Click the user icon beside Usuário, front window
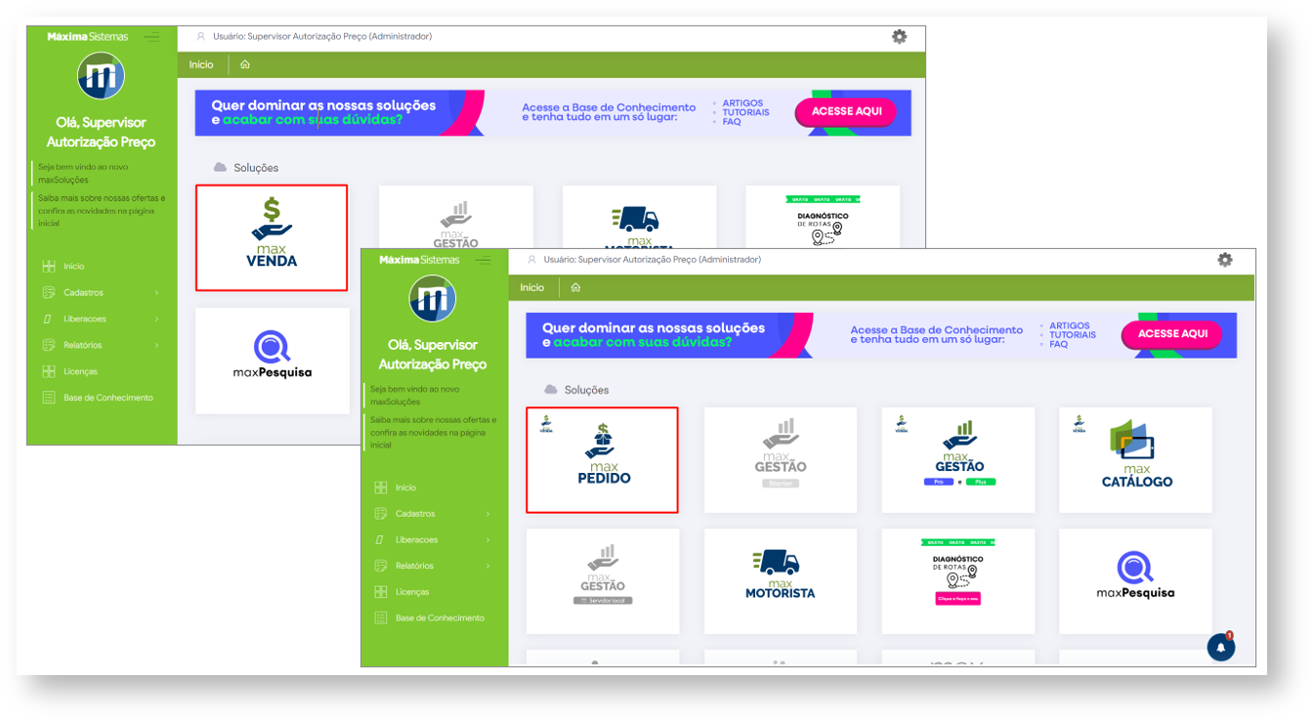The image size is (1314, 722). click(531, 260)
